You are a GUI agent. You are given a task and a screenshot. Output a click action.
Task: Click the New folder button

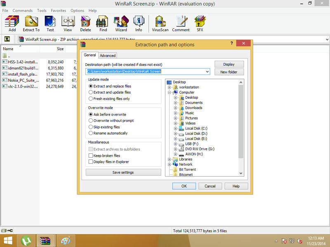pos(229,72)
